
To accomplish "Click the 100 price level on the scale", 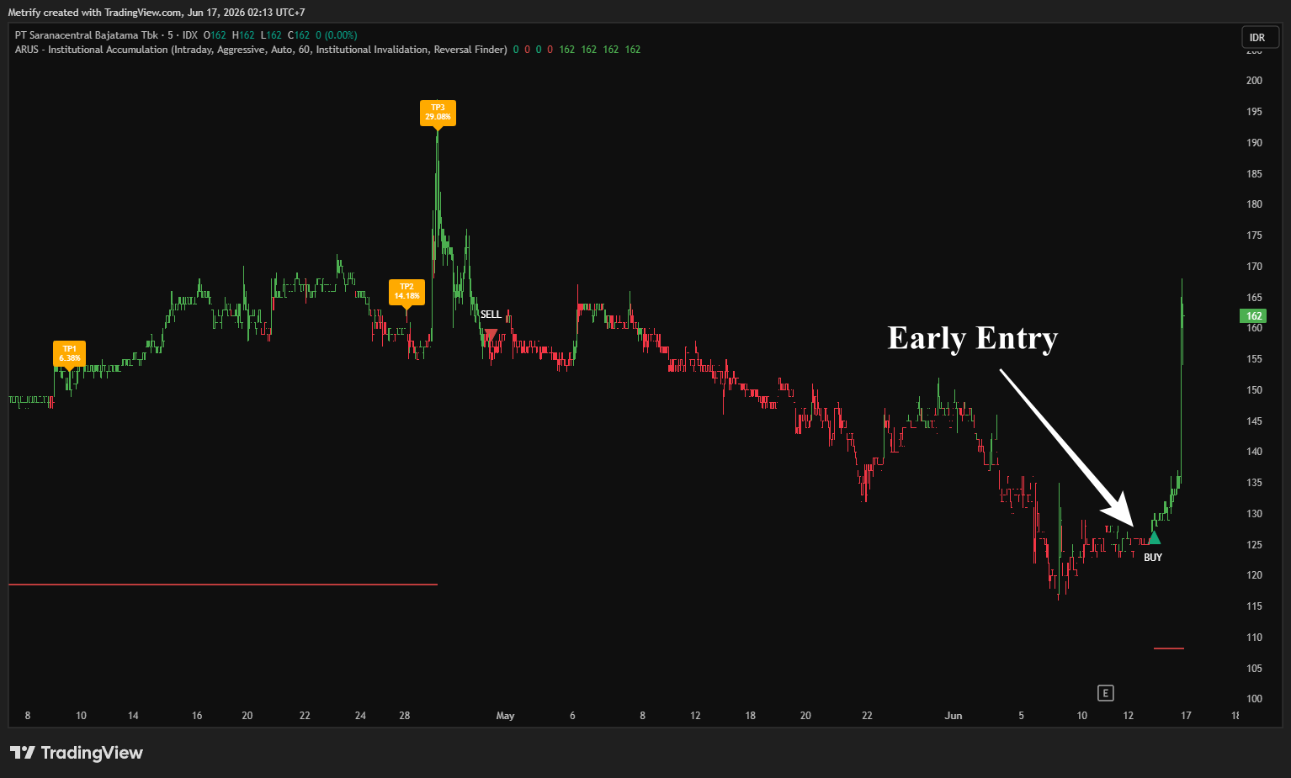I will [x=1254, y=699].
